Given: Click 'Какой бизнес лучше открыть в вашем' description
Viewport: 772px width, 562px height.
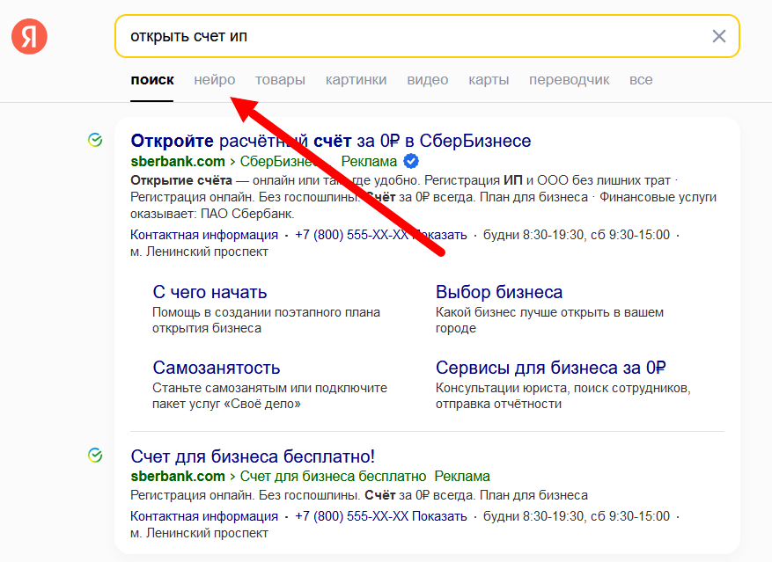Looking at the screenshot, I should tap(549, 312).
